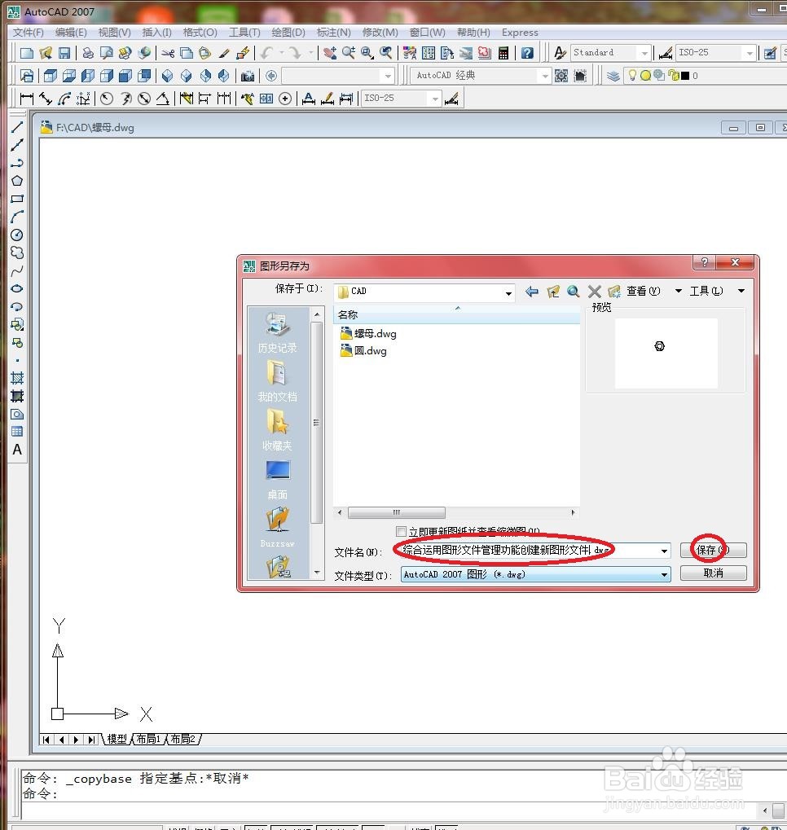787x830 pixels.
Task: Click the Pan realtime hand icon
Action: point(329,53)
